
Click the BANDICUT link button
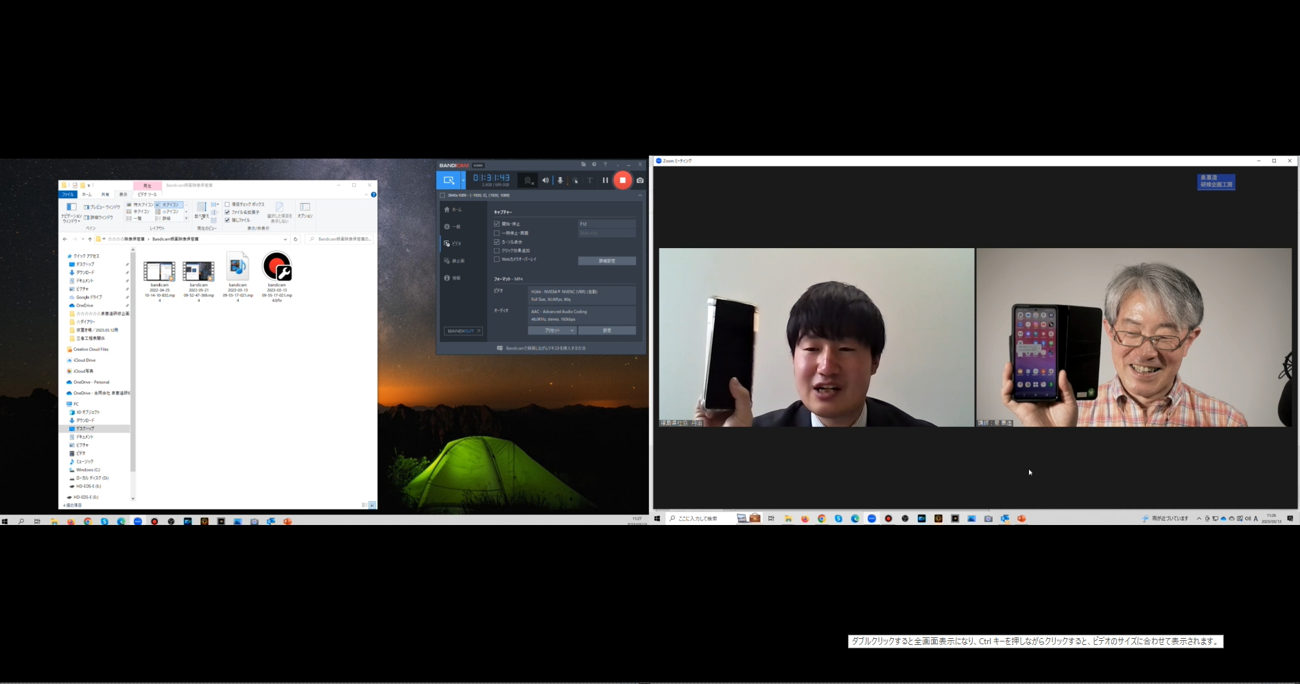point(463,330)
